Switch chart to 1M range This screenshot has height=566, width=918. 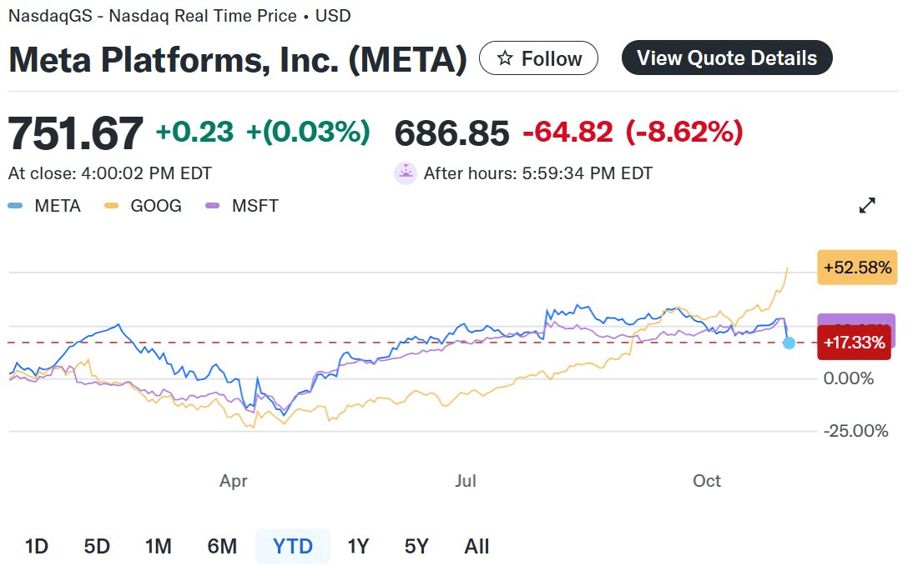click(158, 547)
